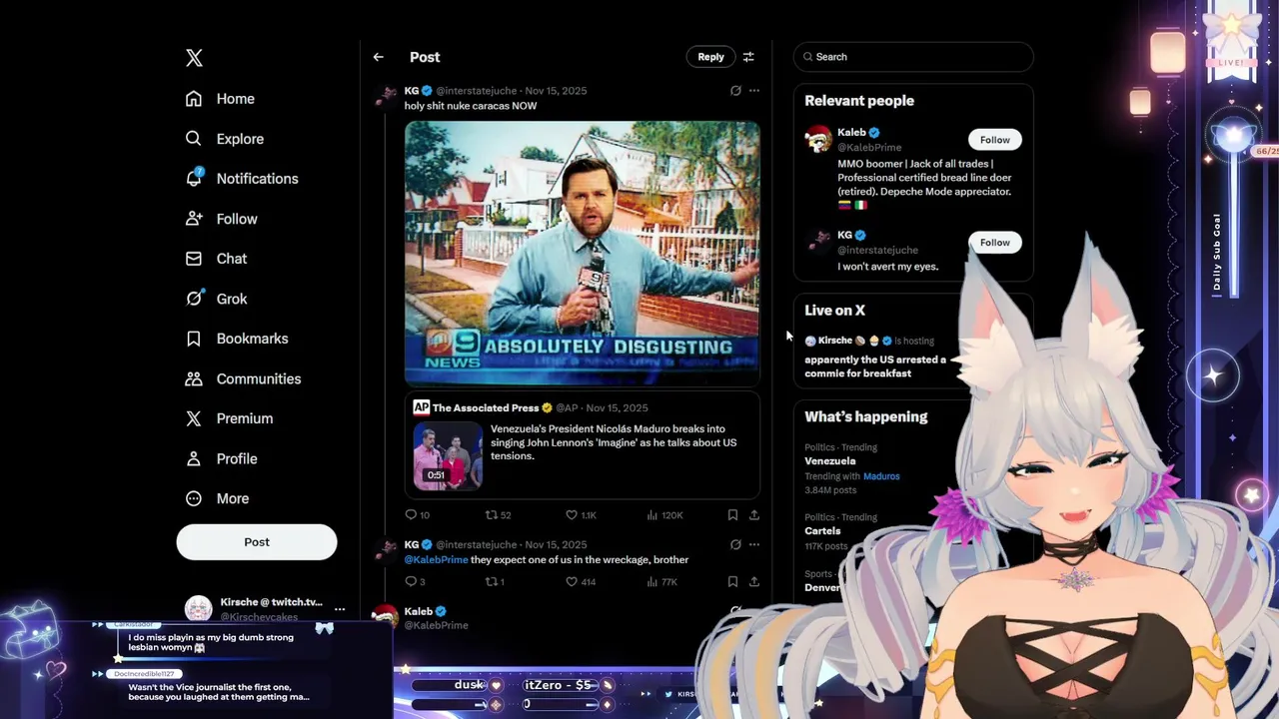The image size is (1279, 719).
Task: Play the Associated Press video thumbnail
Action: pyautogui.click(x=448, y=455)
